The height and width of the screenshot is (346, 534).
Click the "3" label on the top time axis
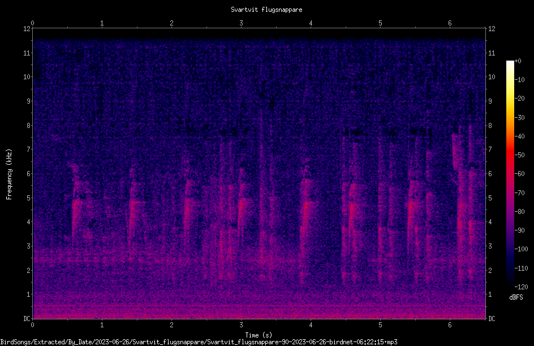pyautogui.click(x=241, y=23)
